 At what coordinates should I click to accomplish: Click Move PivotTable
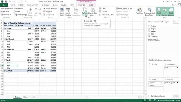coord(106,15)
